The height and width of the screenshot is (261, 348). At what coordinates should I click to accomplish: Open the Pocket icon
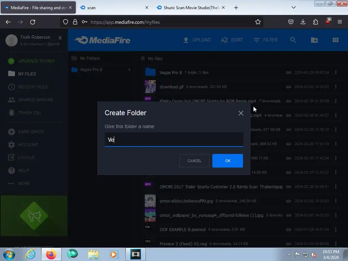tap(291, 22)
